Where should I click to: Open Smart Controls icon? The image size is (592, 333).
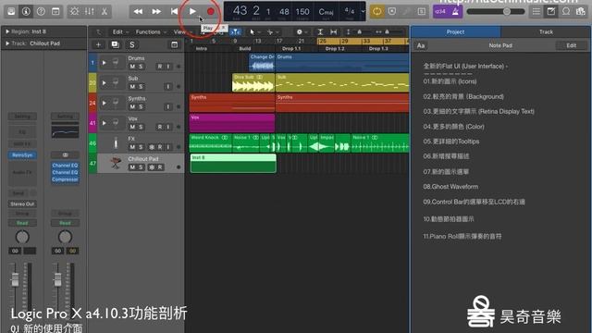pos(74,11)
